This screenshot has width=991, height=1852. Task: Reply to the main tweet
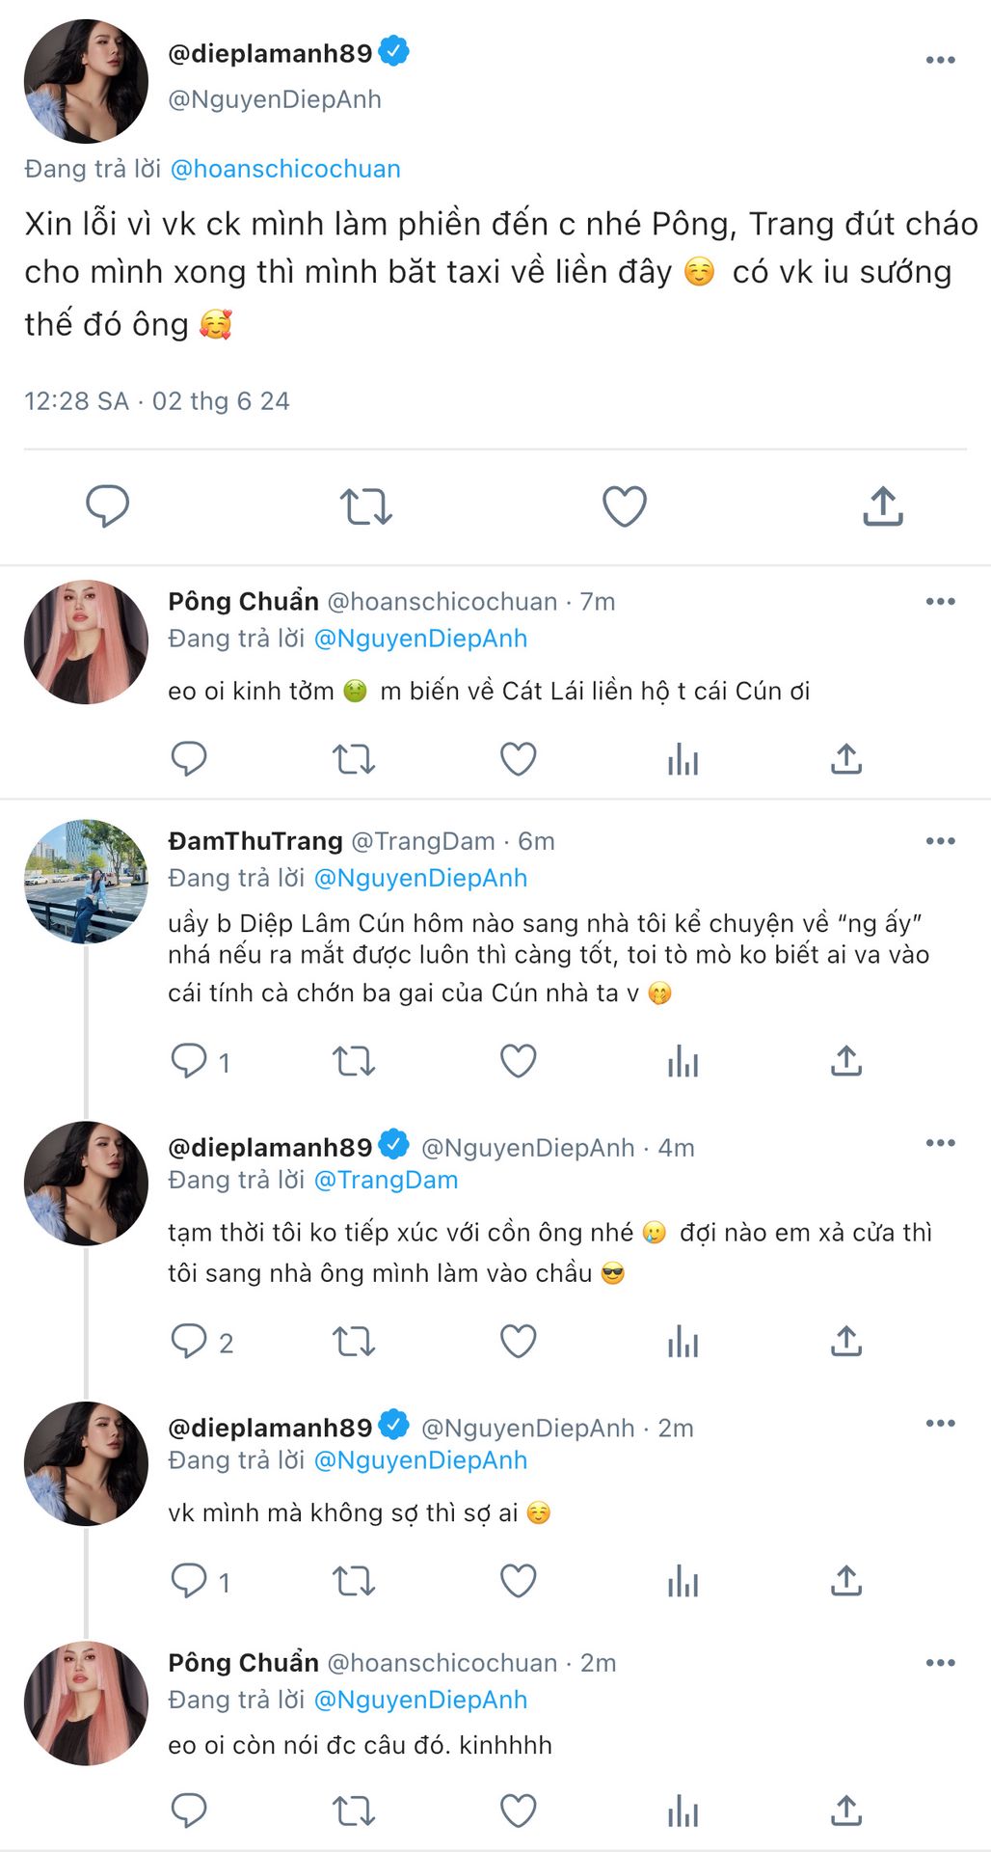coord(107,506)
